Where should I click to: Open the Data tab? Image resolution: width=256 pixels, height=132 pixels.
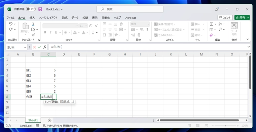pyautogui.click(x=75, y=18)
